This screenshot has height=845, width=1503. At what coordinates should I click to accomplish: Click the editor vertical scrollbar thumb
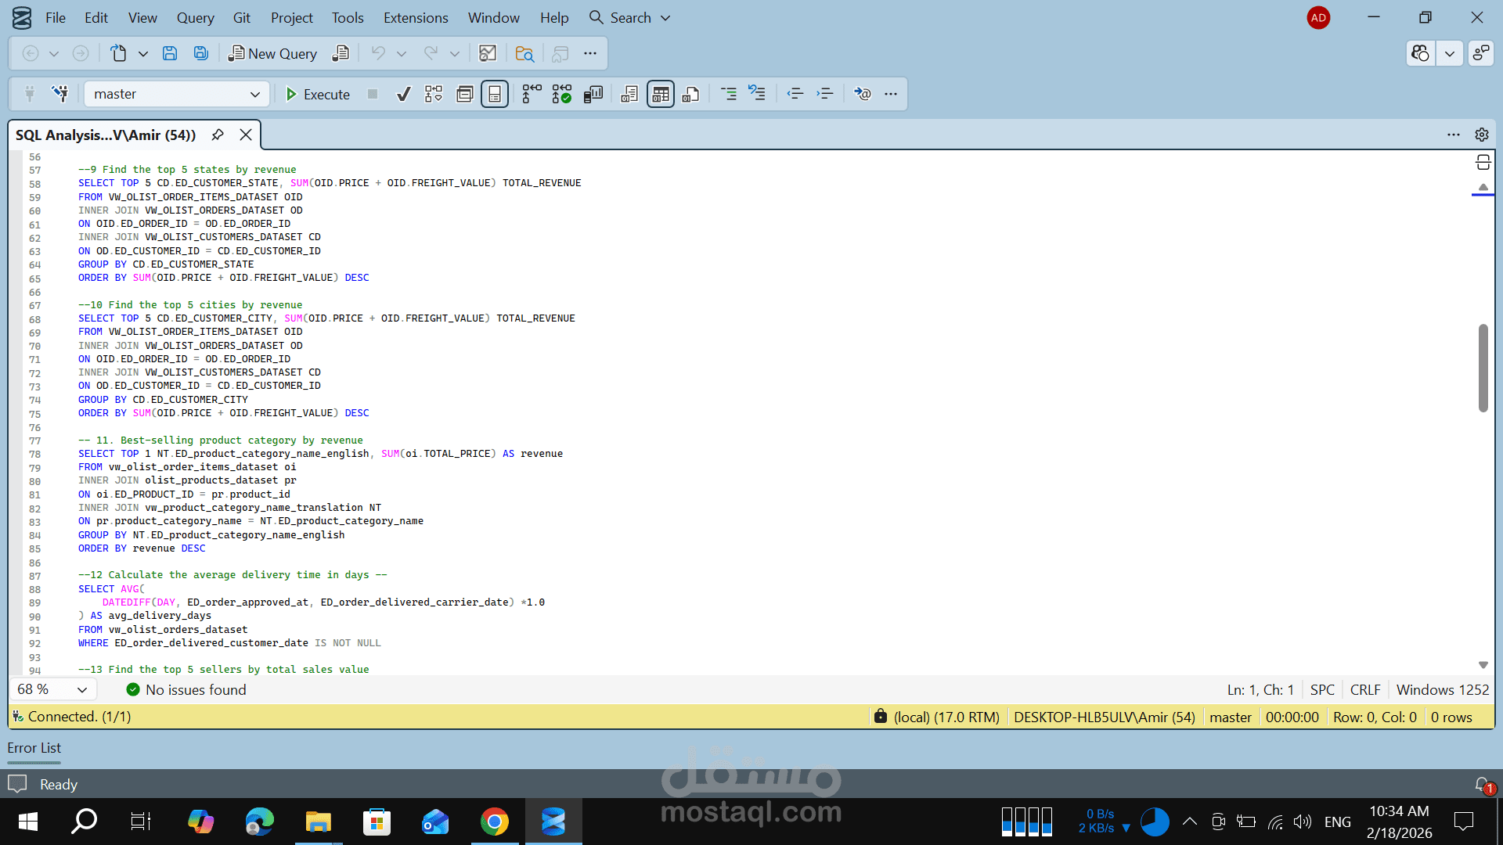pyautogui.click(x=1483, y=368)
